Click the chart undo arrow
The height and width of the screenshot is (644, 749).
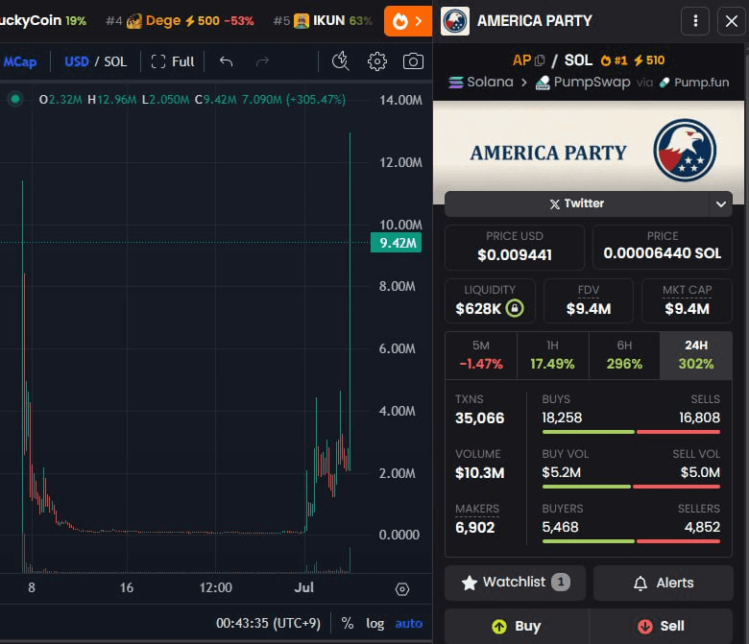[226, 61]
